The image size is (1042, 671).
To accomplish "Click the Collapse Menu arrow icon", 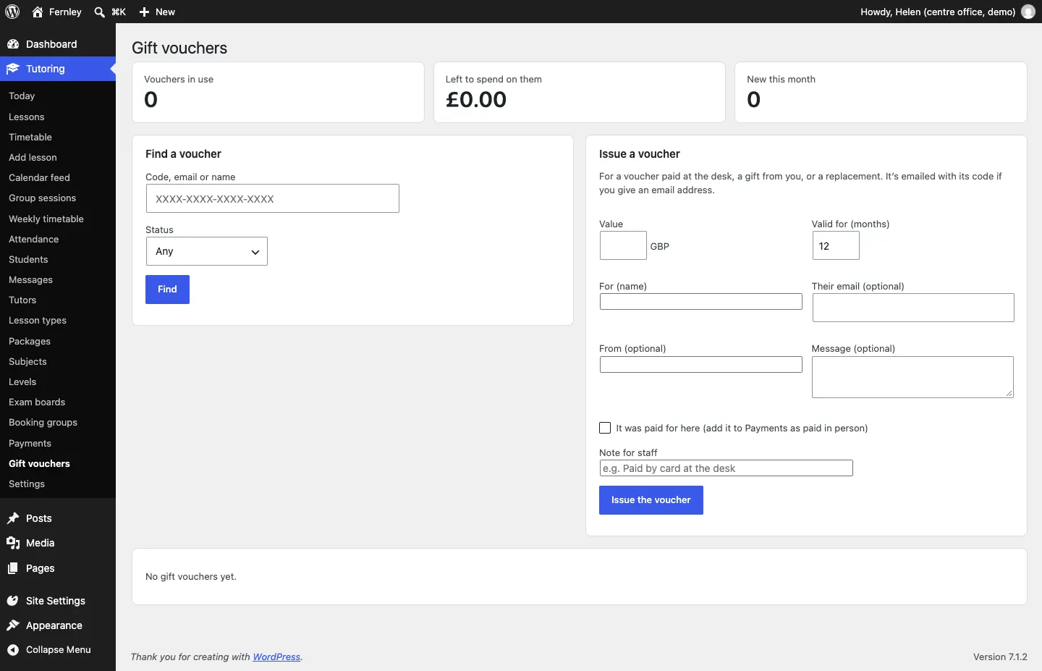I will pos(13,650).
